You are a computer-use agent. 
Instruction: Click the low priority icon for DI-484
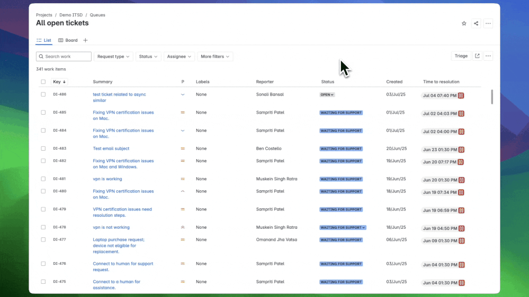(x=183, y=131)
